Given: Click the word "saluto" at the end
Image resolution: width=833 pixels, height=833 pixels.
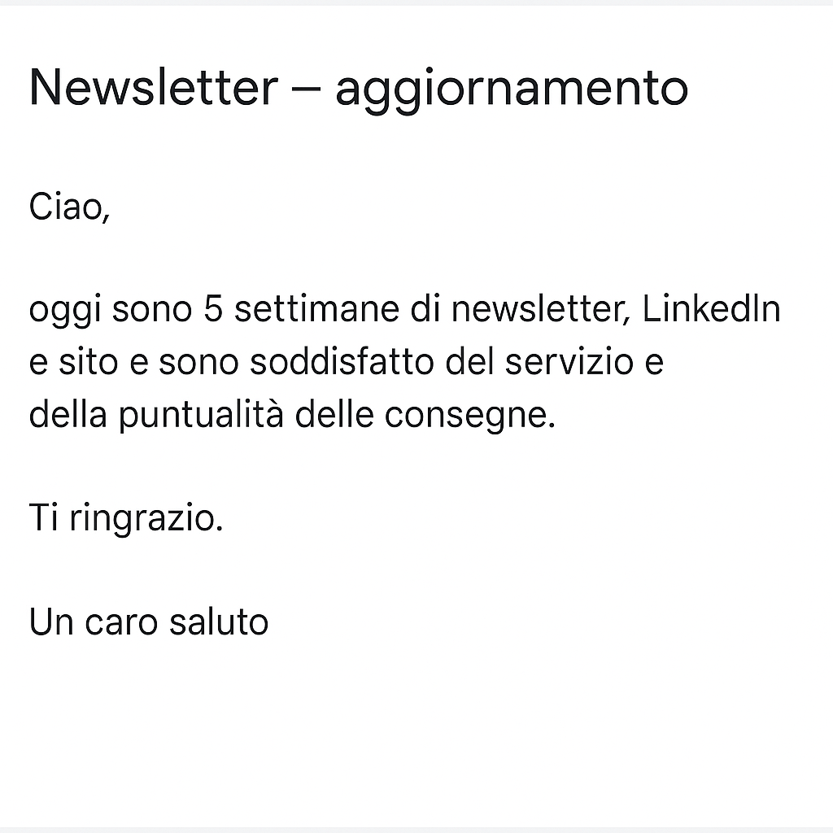Looking at the screenshot, I should tap(219, 622).
